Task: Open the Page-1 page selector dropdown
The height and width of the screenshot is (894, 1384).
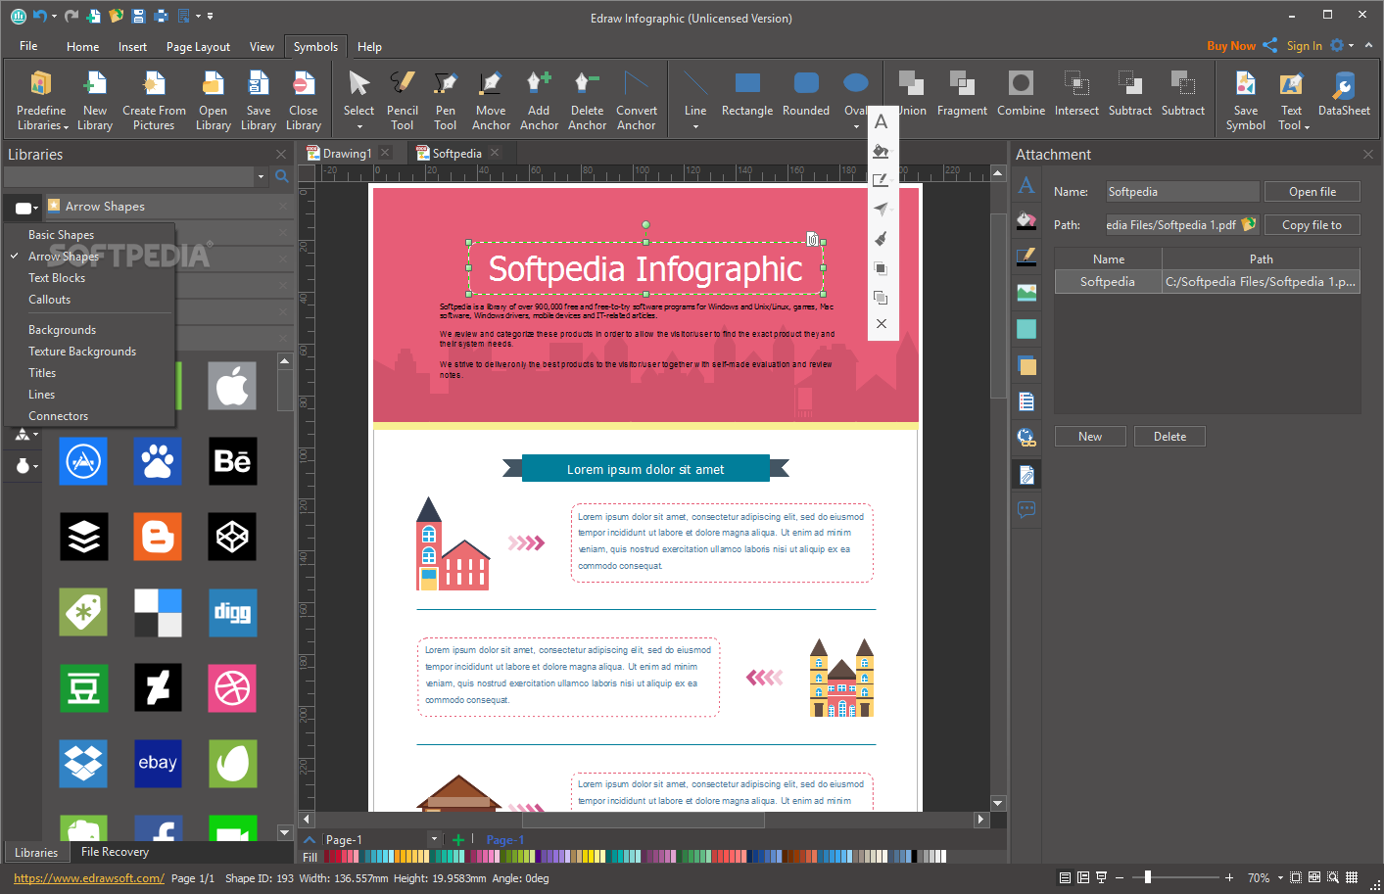Action: click(434, 839)
